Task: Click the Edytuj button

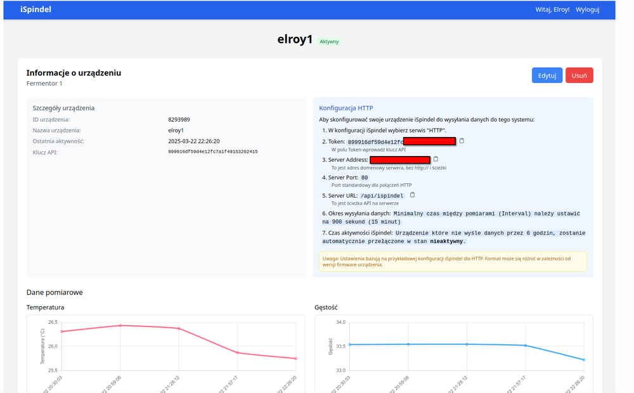Action: [547, 75]
